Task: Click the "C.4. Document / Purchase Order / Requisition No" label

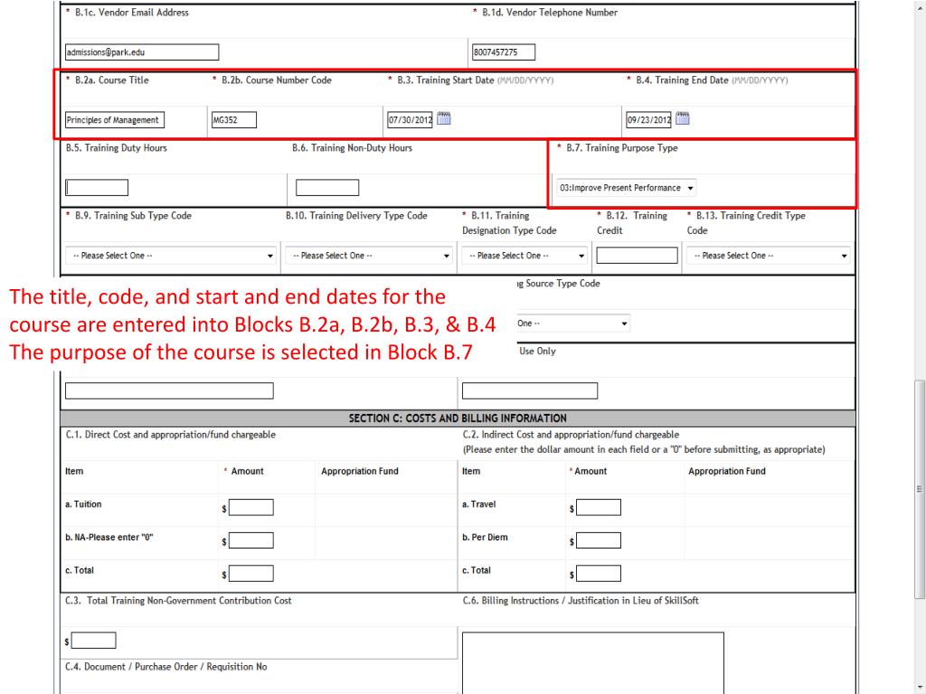Action: [x=166, y=667]
